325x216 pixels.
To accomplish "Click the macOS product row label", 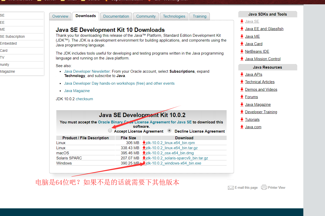I will click(63, 153).
